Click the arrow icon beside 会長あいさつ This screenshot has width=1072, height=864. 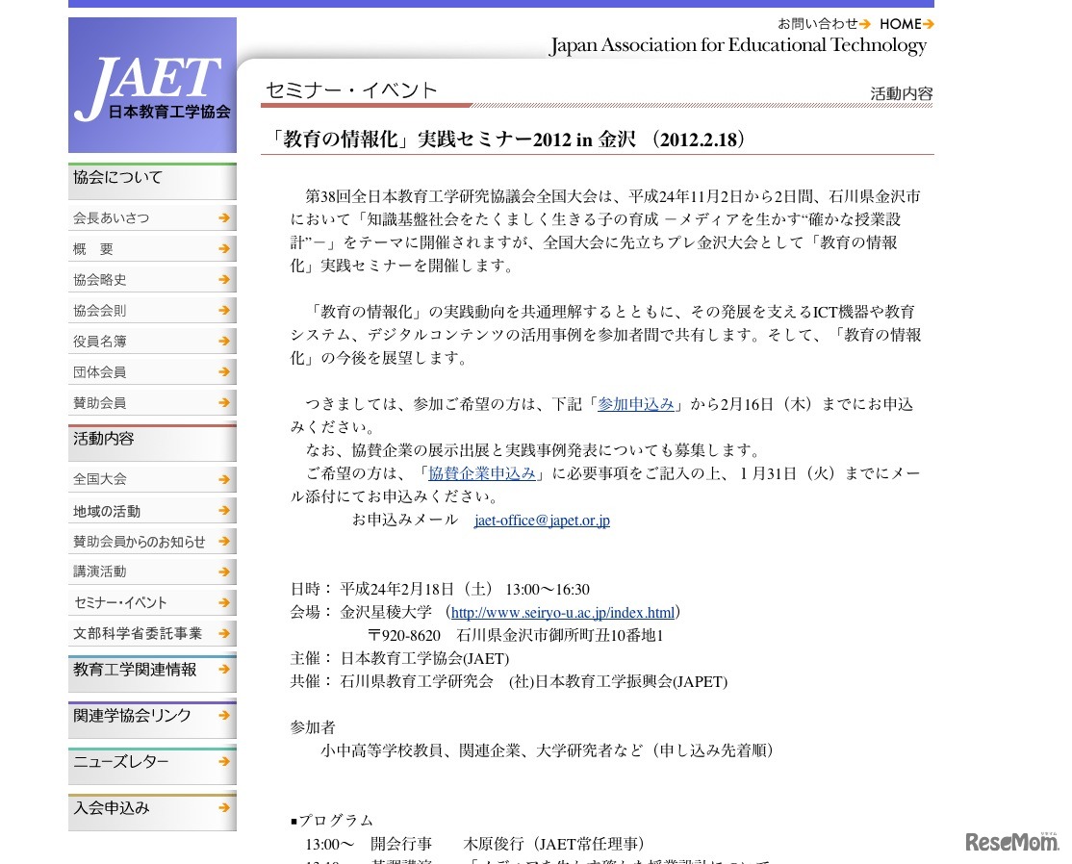225,217
